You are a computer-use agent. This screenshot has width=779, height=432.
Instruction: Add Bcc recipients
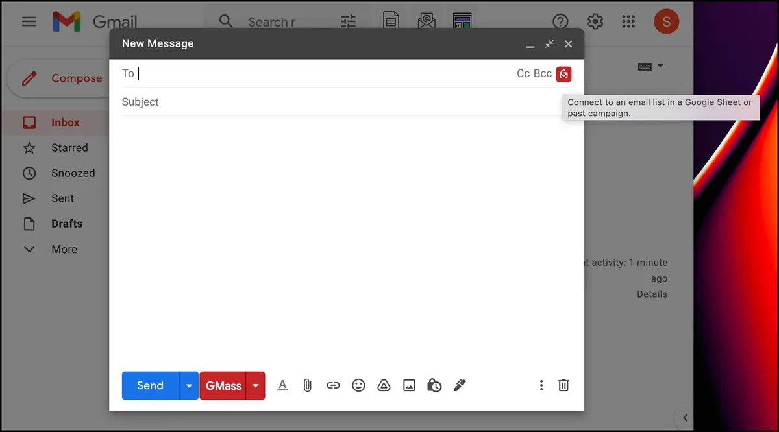[x=543, y=73]
